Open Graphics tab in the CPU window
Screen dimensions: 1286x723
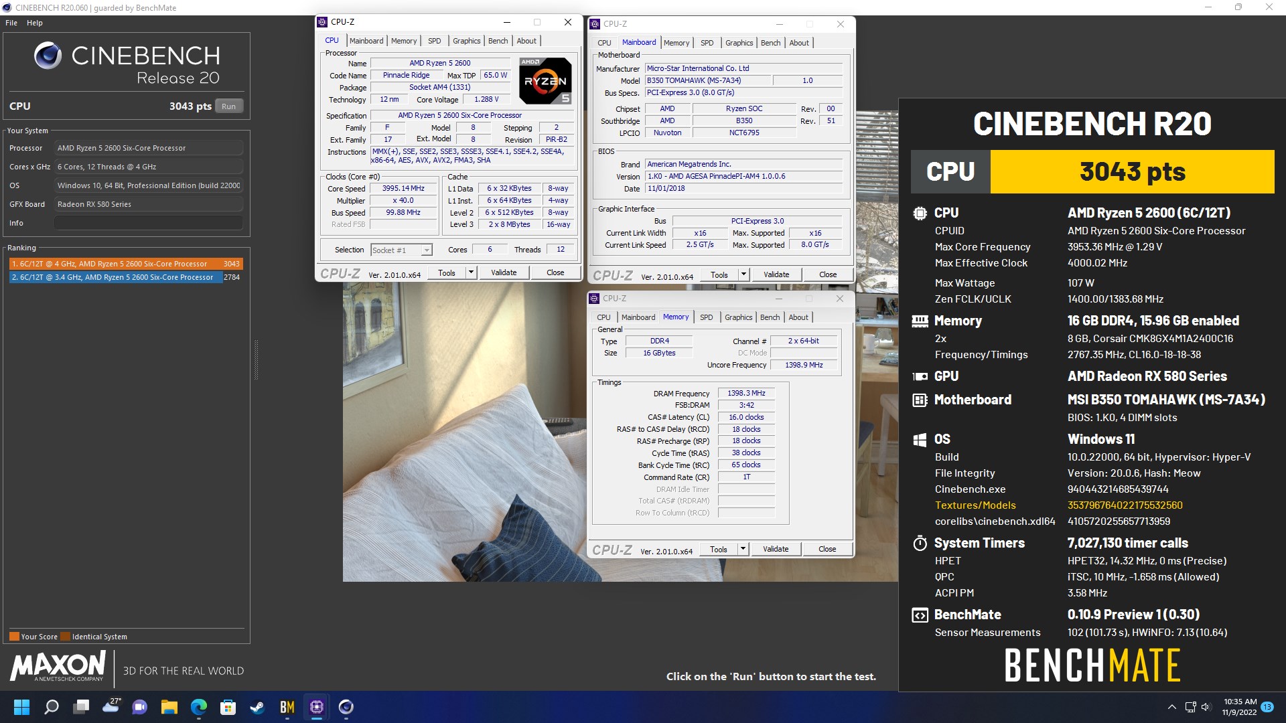click(x=467, y=41)
